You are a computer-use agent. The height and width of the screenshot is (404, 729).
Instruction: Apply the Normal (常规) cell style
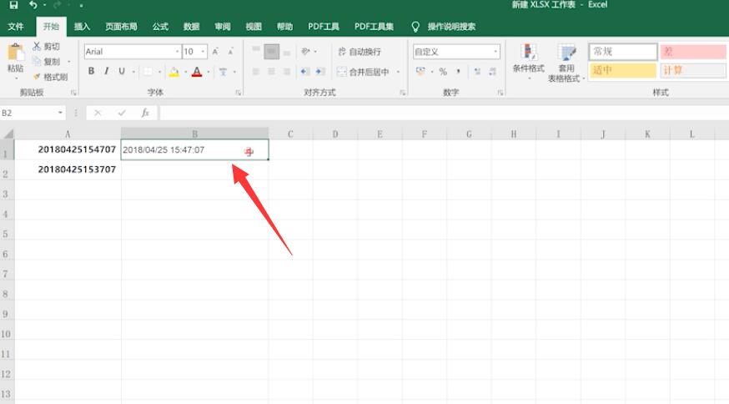click(x=623, y=52)
